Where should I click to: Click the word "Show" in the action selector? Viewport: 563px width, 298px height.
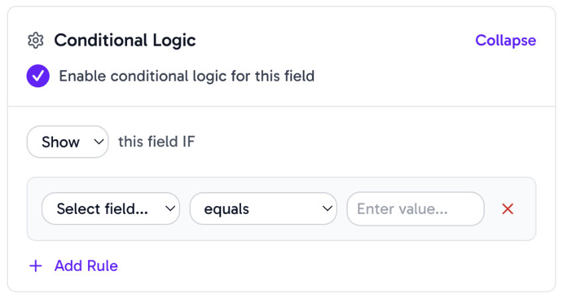point(60,142)
